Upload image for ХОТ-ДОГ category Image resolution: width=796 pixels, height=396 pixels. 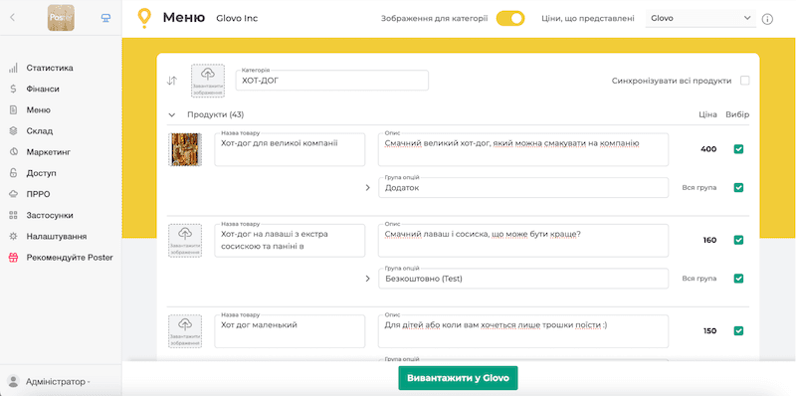point(208,81)
